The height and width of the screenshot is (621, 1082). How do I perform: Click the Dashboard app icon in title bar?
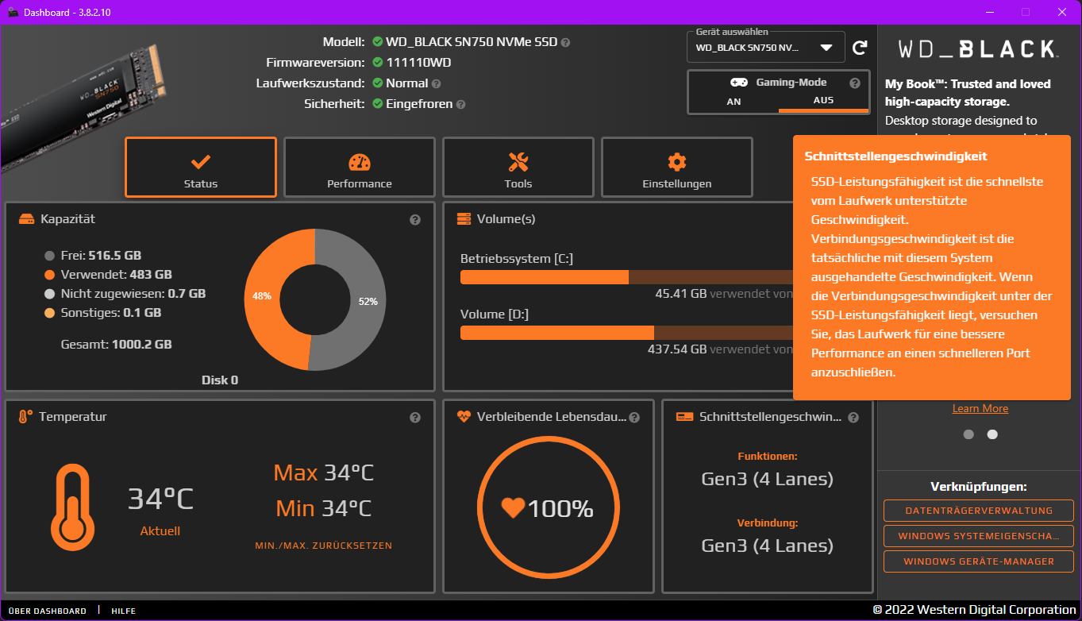[x=13, y=12]
